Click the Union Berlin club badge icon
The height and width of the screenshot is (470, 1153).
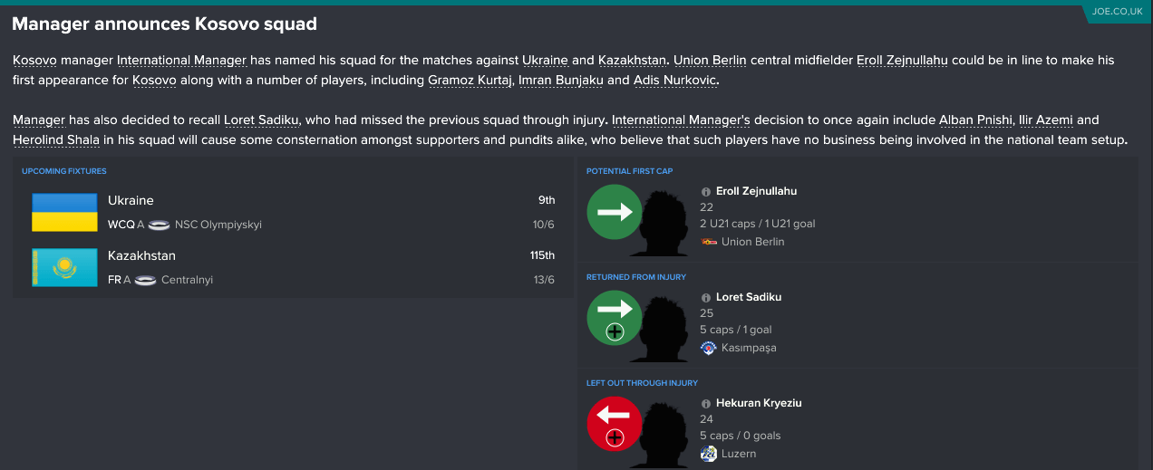click(709, 242)
